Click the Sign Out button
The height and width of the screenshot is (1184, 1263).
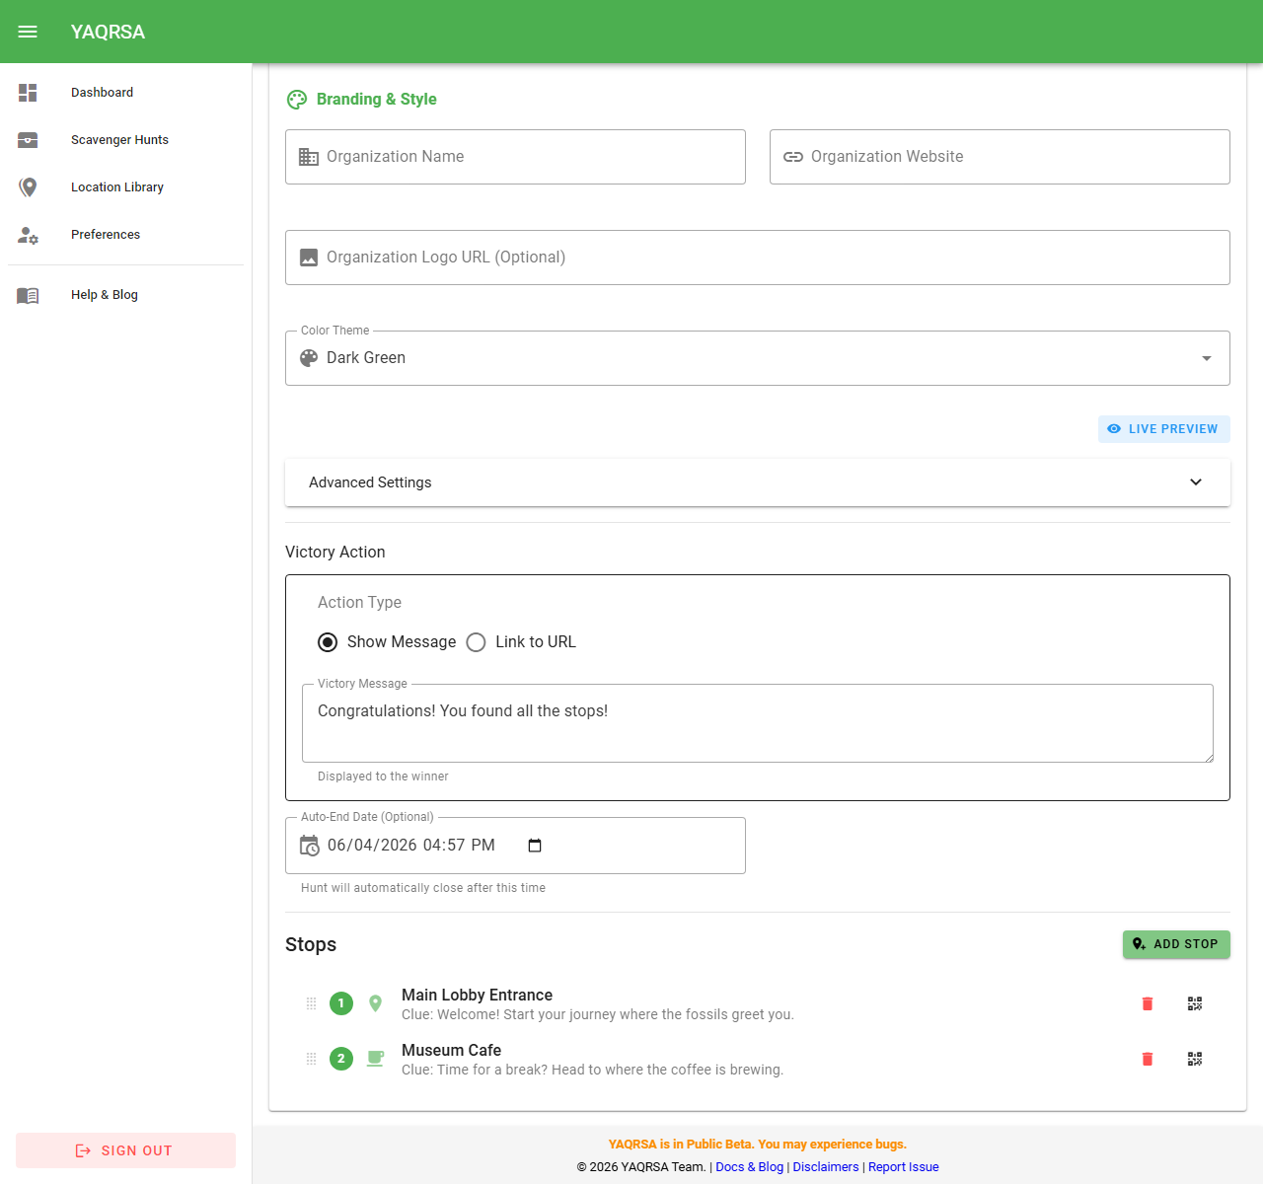click(126, 1150)
